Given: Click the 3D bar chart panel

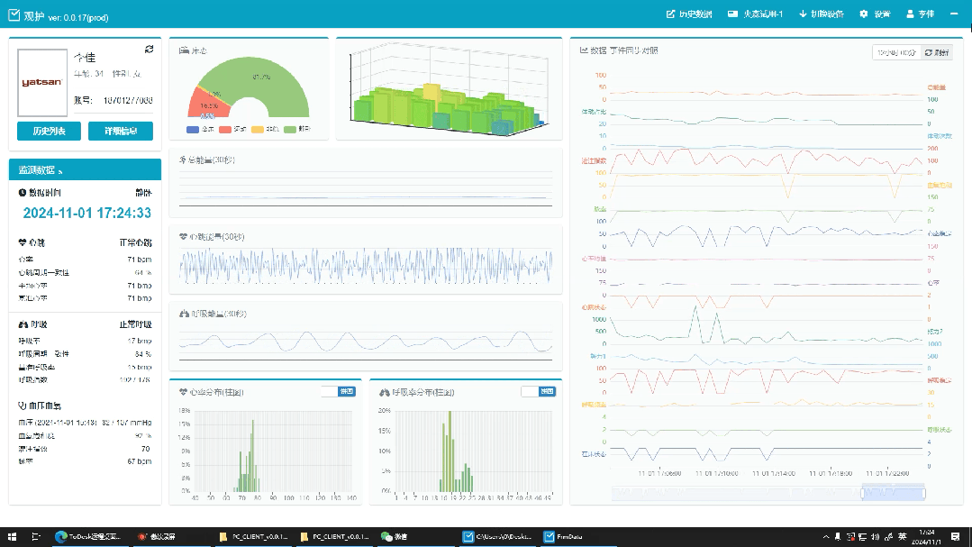Looking at the screenshot, I should click(449, 88).
